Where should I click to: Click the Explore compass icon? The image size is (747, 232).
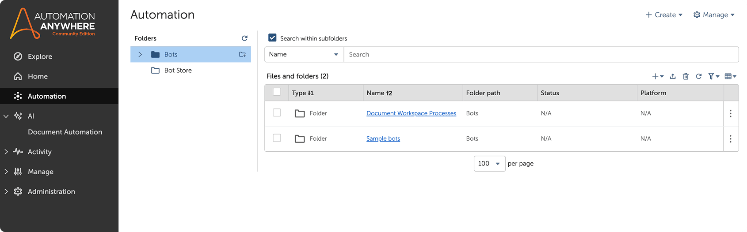(18, 56)
